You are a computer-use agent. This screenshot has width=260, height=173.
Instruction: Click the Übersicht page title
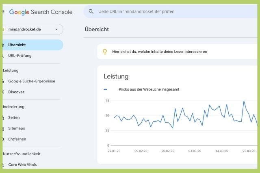(x=97, y=29)
